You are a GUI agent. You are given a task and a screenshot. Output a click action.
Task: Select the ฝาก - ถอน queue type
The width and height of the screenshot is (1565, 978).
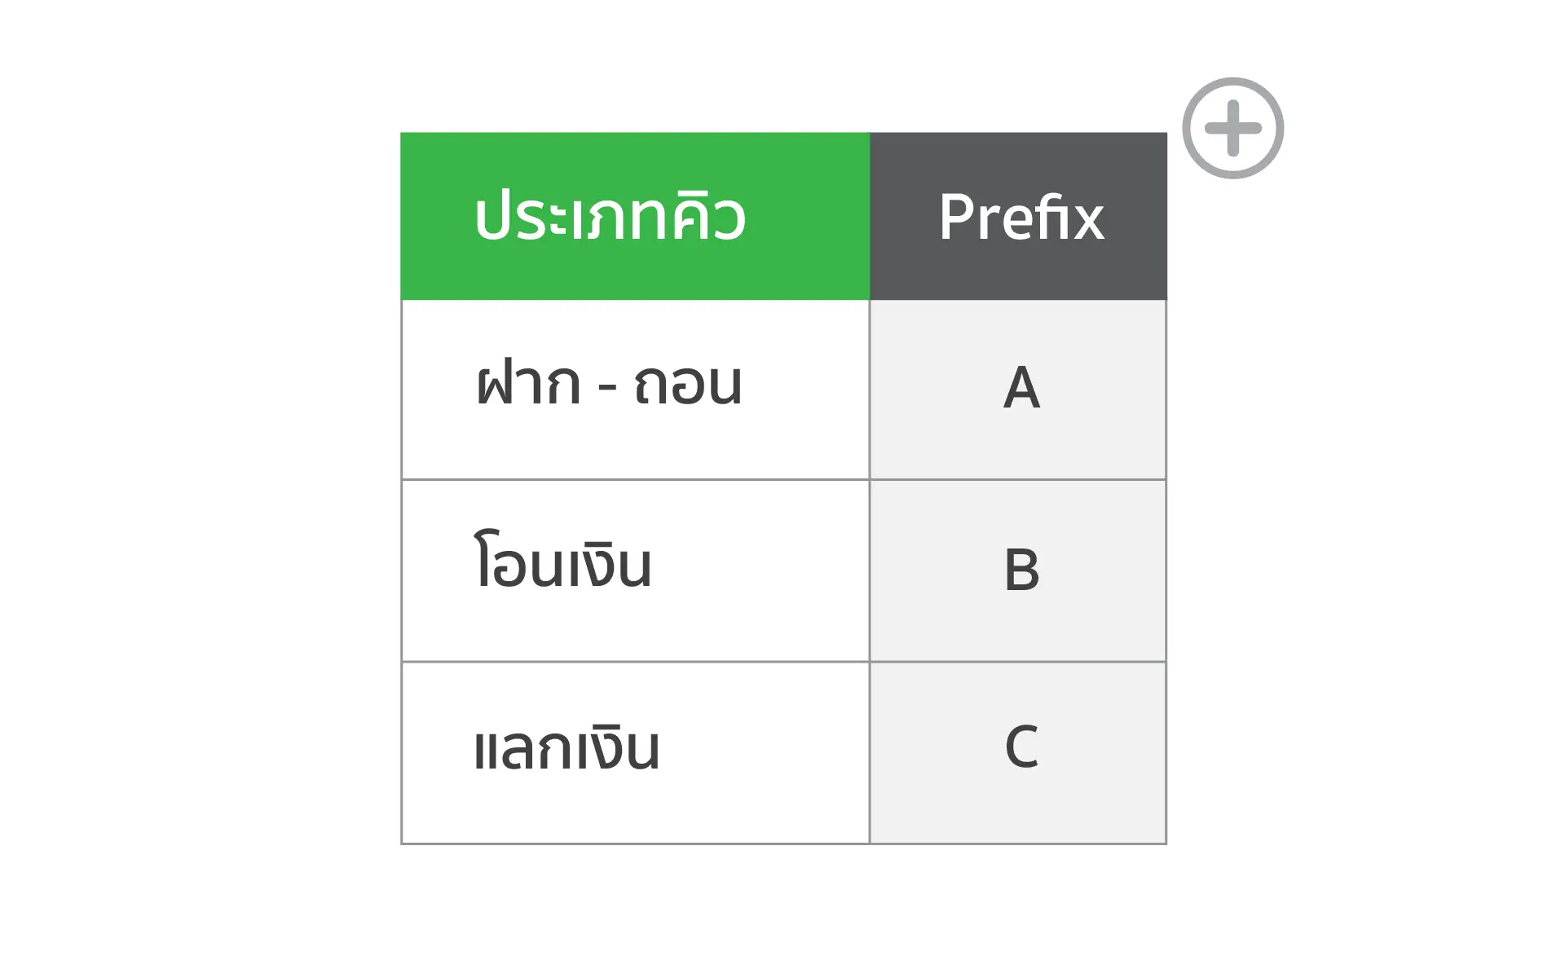[610, 390]
